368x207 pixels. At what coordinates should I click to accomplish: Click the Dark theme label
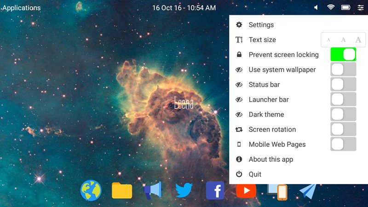coord(266,114)
